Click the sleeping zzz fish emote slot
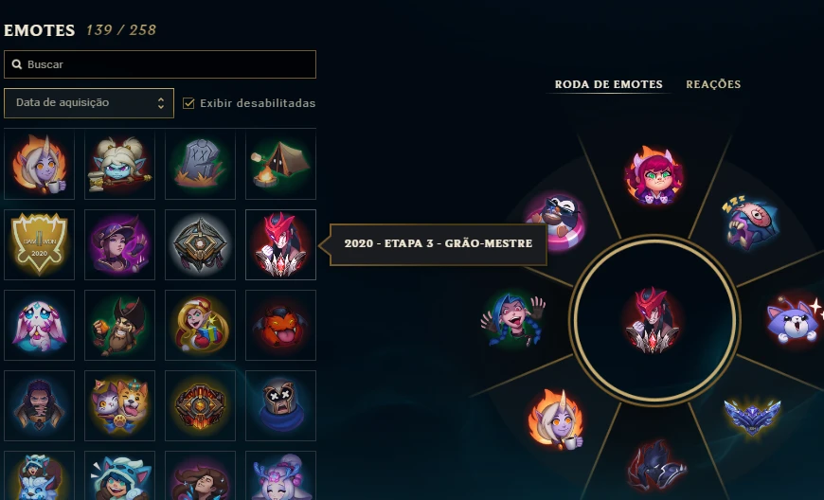Screen dimensions: 824x500 click(750, 222)
